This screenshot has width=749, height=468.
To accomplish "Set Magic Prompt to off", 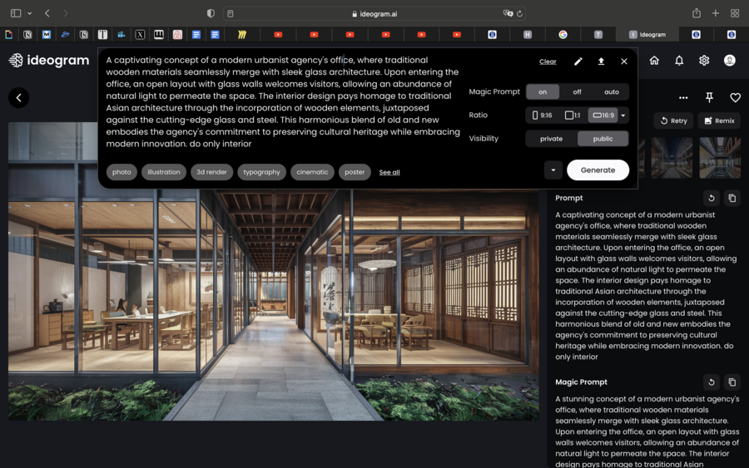I will (x=577, y=91).
